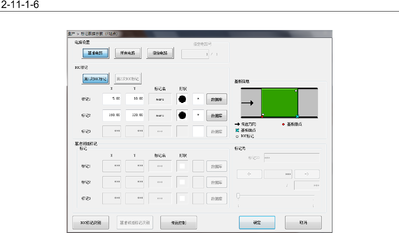Select the 基准电路 circuit mode
Image resolution: width=399 pixels, height=233 pixels.
click(95, 53)
